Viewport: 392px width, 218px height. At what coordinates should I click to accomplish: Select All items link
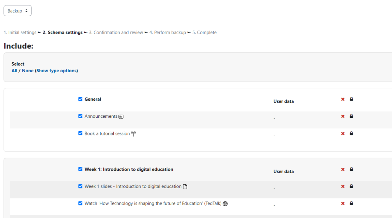[14, 71]
